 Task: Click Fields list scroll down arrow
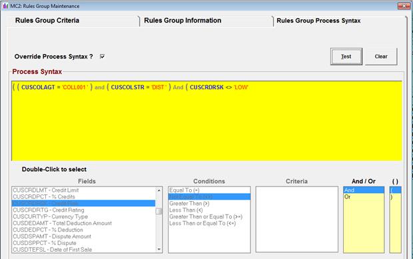[x=159, y=249]
